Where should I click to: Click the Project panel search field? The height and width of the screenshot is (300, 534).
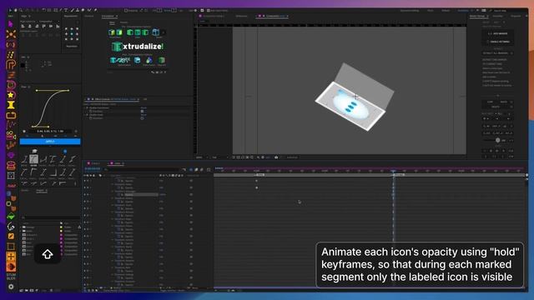tap(50, 217)
